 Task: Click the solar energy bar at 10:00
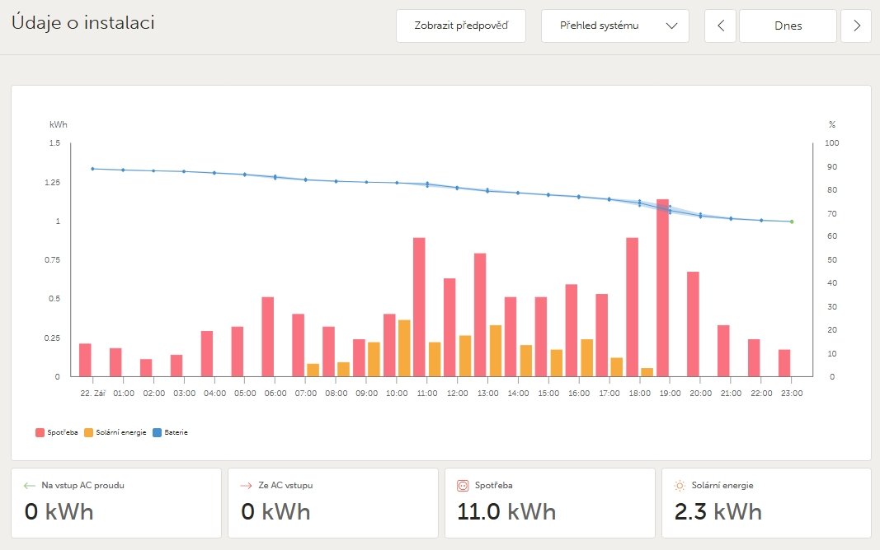point(404,348)
